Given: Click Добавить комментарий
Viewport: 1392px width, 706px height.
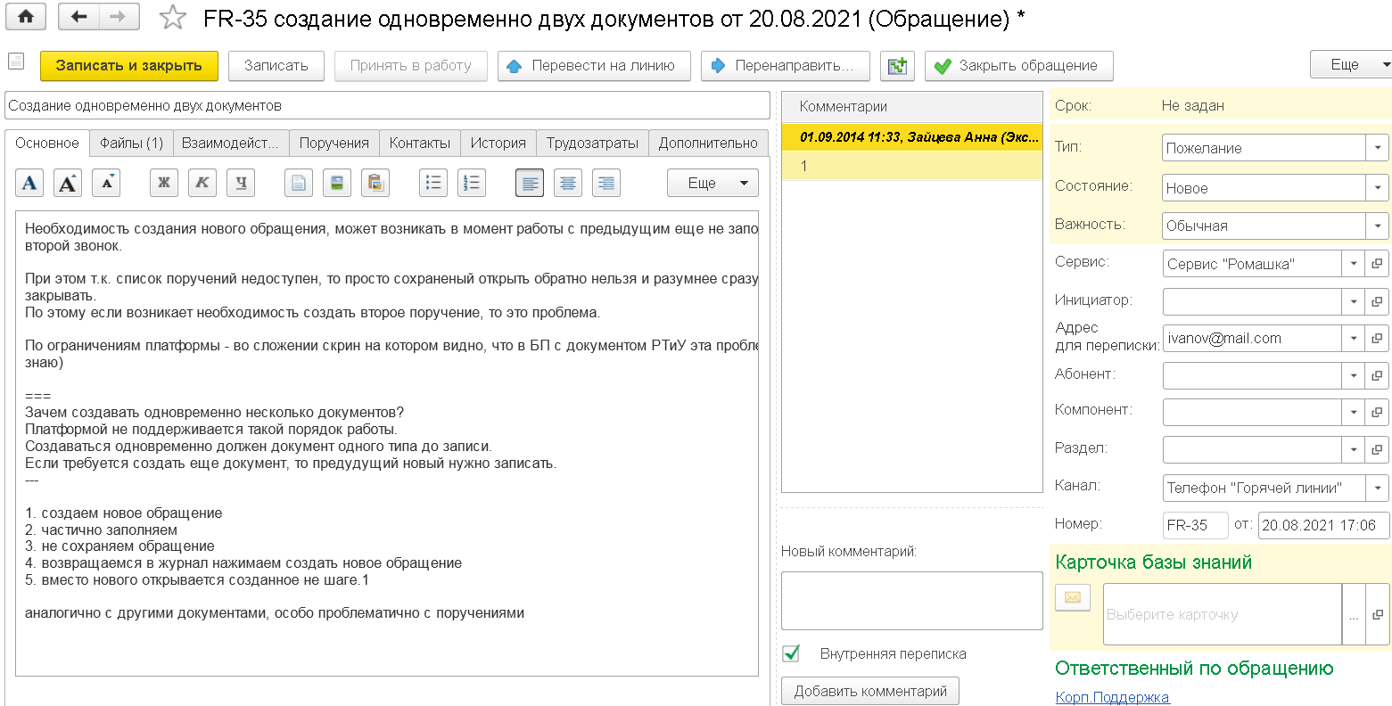Looking at the screenshot, I should (x=870, y=691).
